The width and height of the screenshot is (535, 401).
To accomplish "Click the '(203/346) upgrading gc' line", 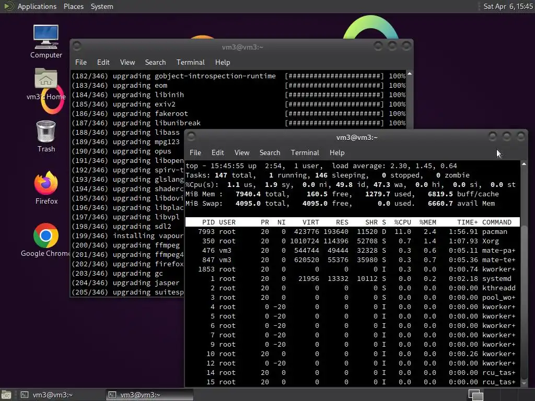I will point(118,274).
